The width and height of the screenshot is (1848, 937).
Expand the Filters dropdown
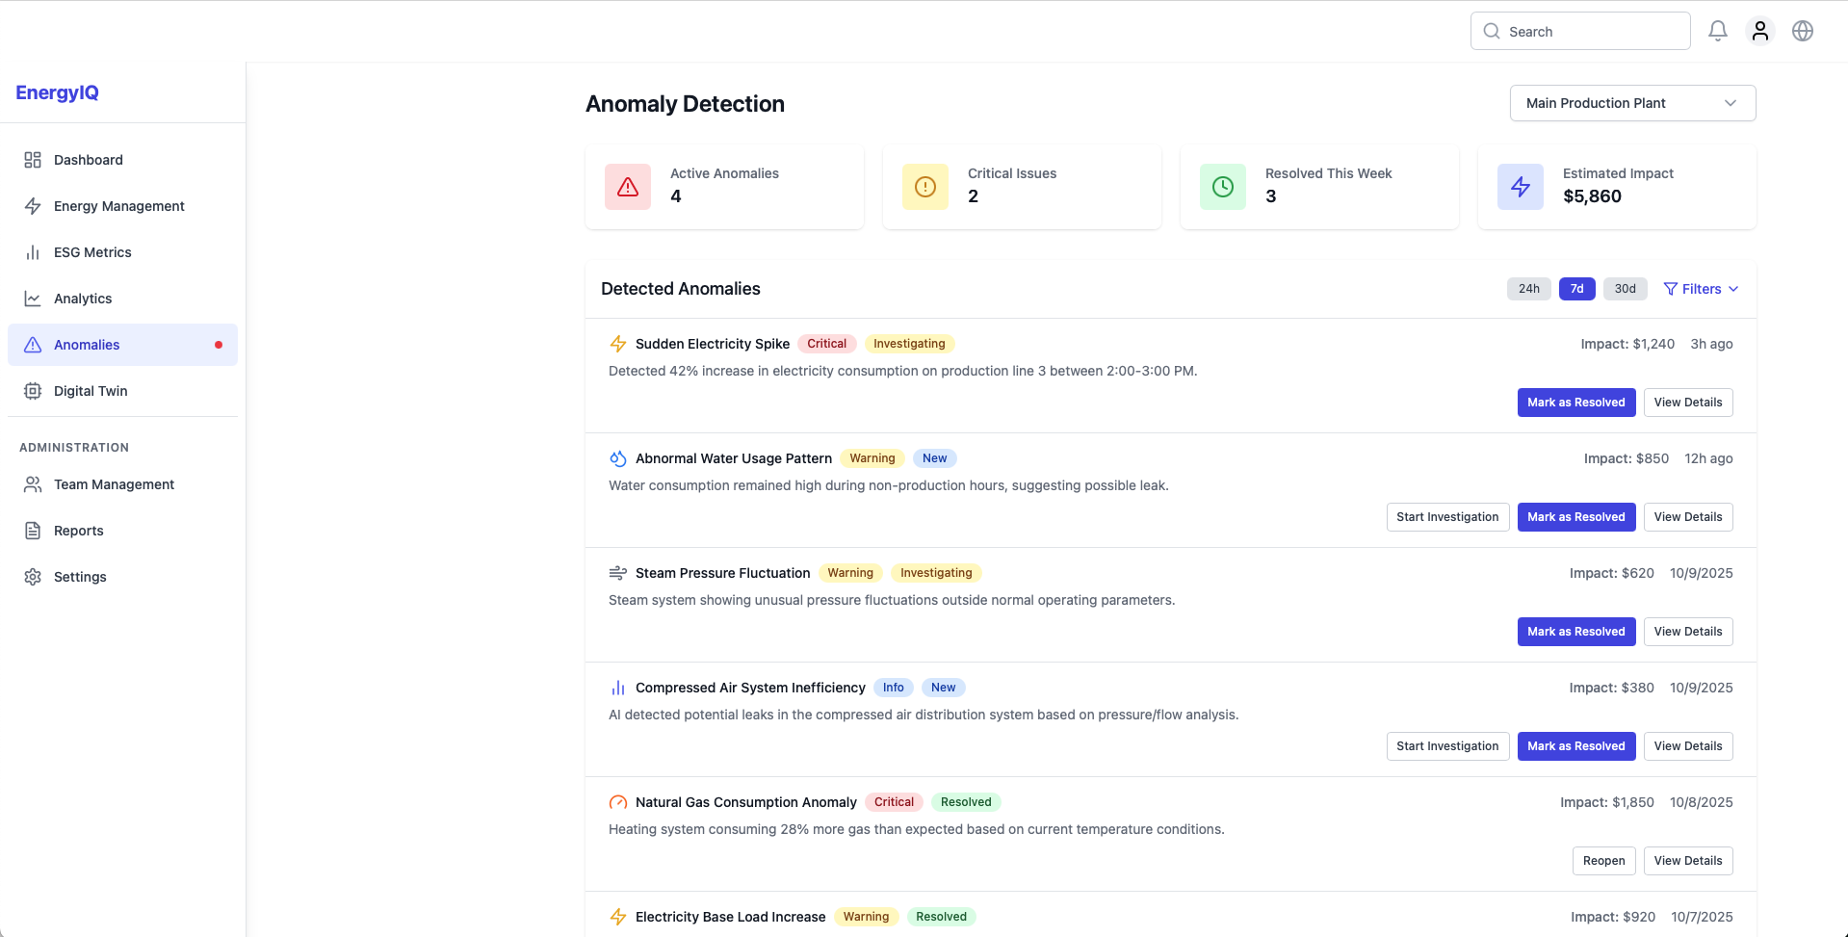point(1701,289)
